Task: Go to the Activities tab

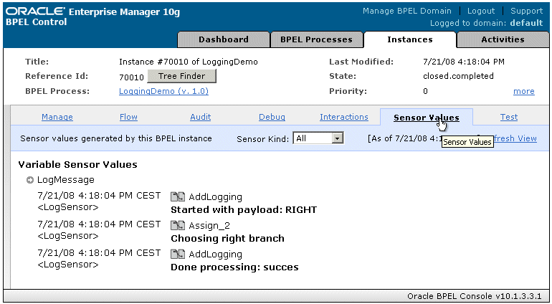Action: point(503,39)
